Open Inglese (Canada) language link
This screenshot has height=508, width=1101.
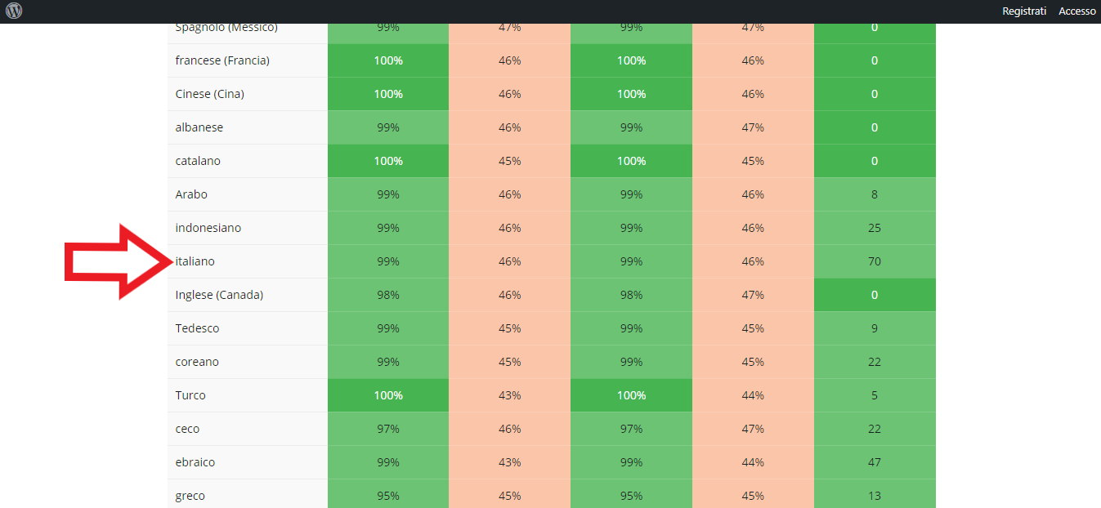219,295
